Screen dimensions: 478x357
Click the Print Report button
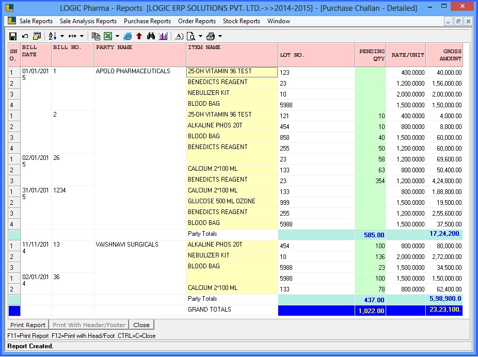28,325
